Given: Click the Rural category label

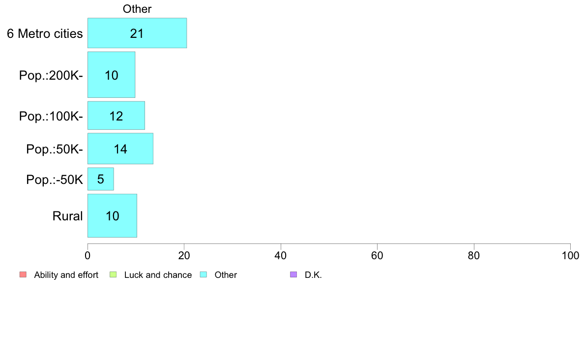Looking at the screenshot, I should [67, 216].
